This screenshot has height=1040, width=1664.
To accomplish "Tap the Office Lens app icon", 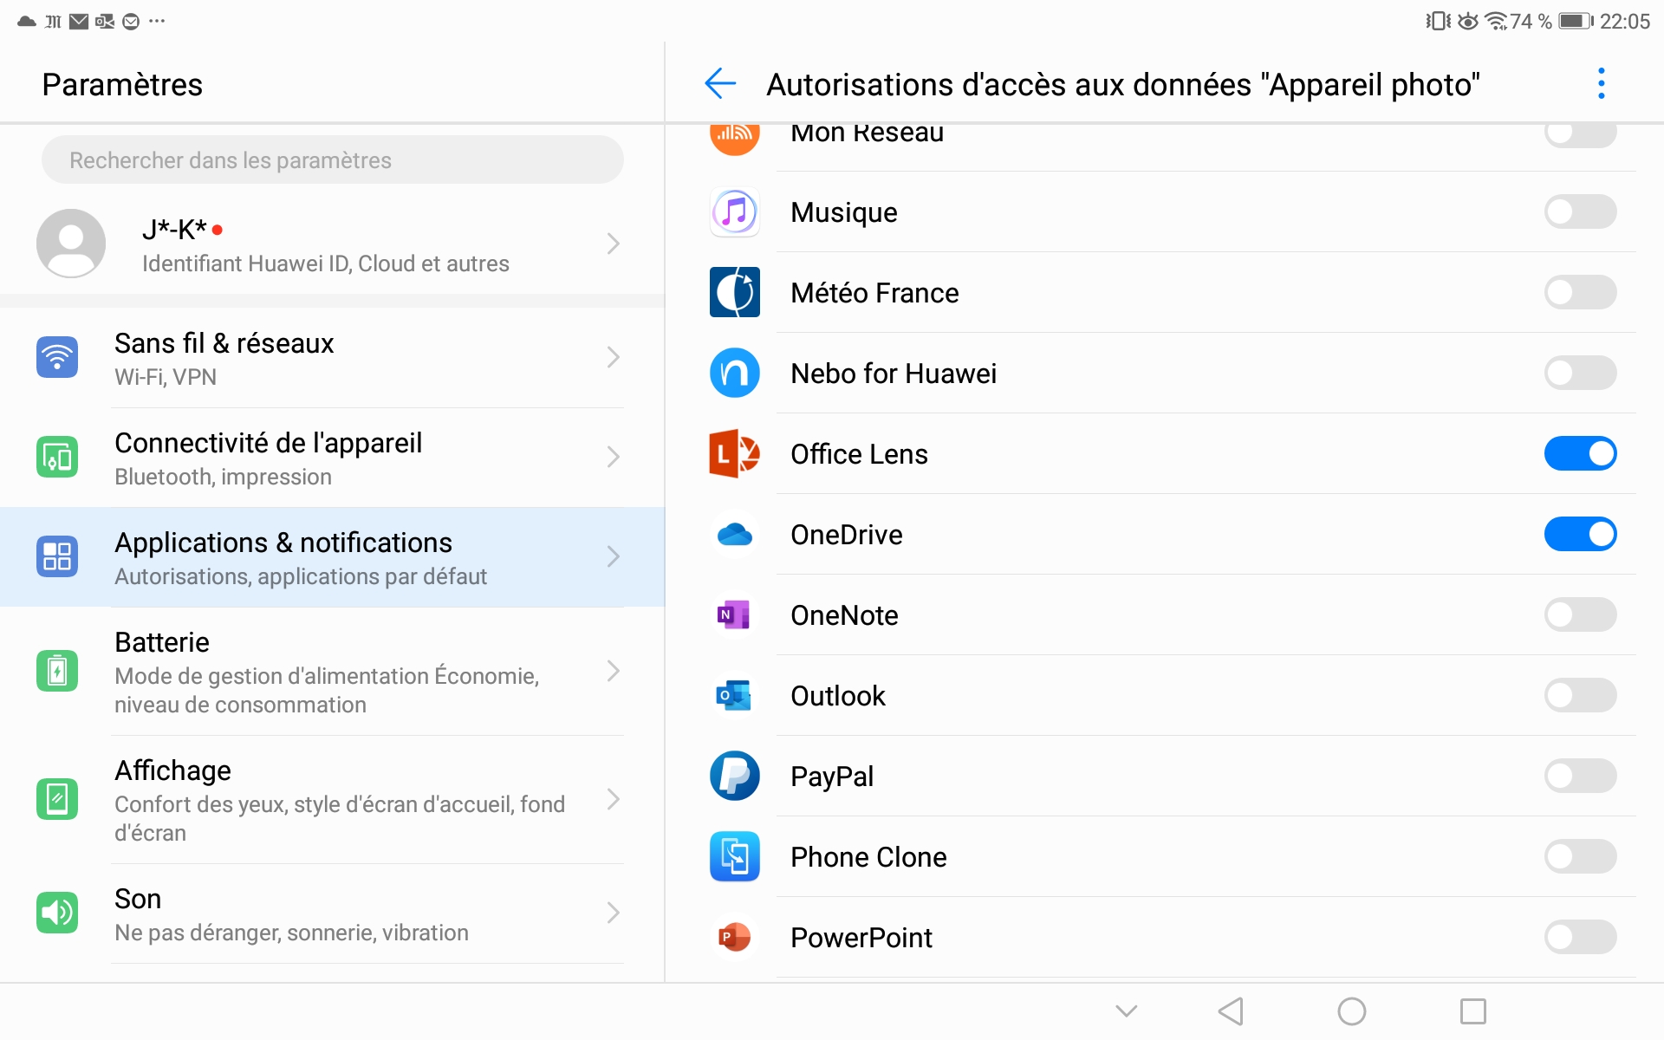I will 734,453.
